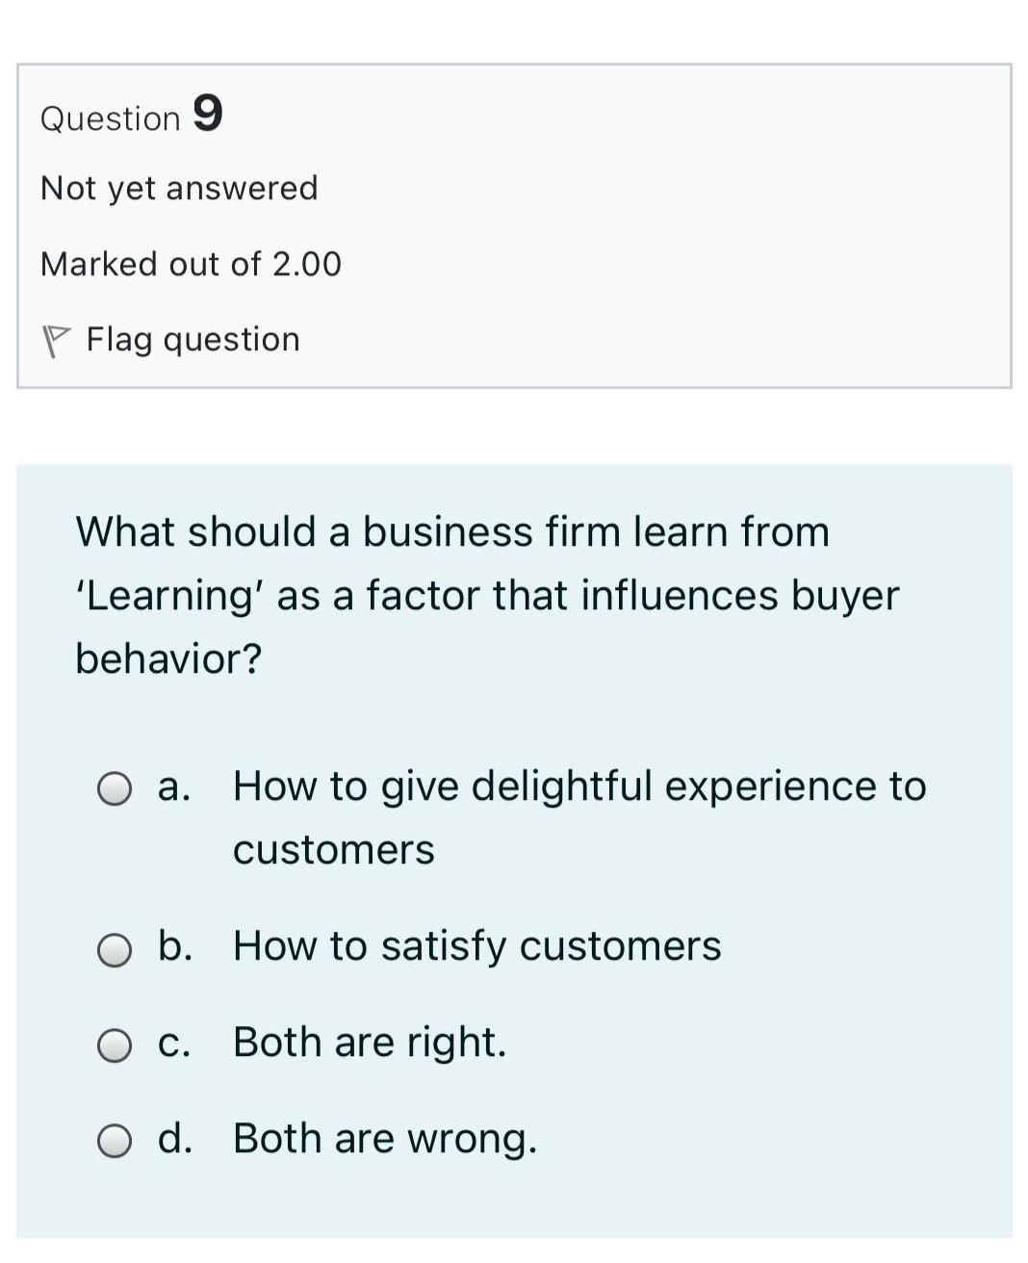Click the 'Not yet answered' status text
The width and height of the screenshot is (1028, 1263).
(x=179, y=189)
